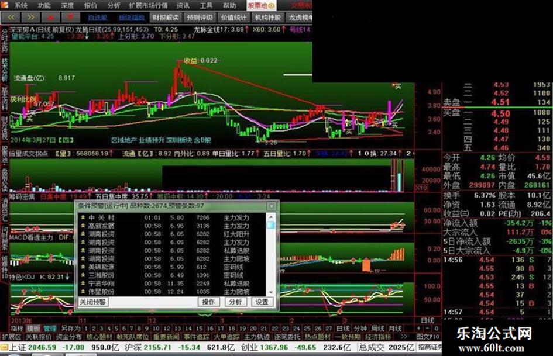
Task: Open the 资讯 menu
Action: [183, 5]
